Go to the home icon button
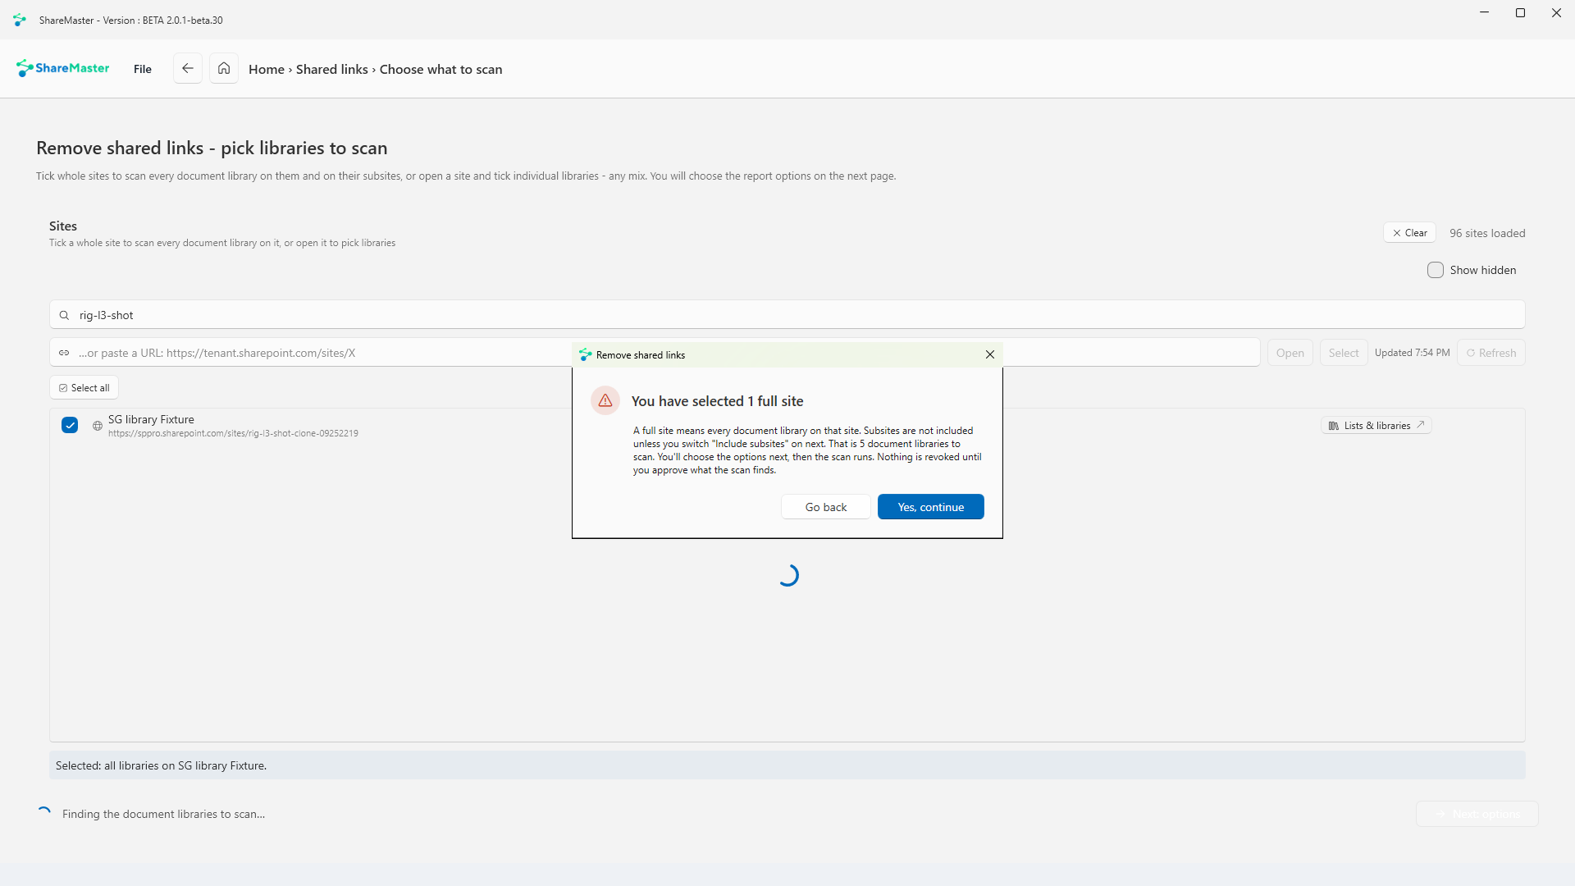This screenshot has height=886, width=1575. pyautogui.click(x=224, y=68)
